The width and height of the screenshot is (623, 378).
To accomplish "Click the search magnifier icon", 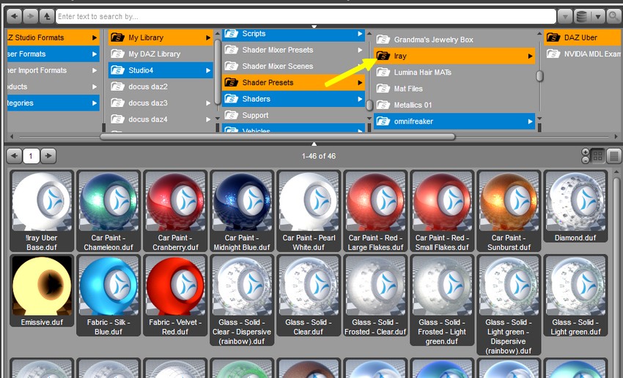I will pyautogui.click(x=614, y=16).
